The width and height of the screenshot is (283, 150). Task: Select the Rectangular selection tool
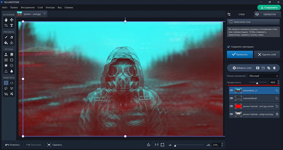click(x=6, y=83)
